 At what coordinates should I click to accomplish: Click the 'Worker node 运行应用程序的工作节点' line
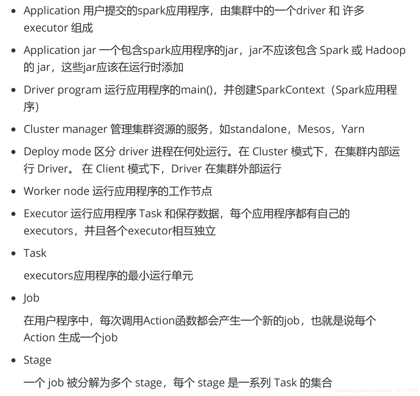click(x=118, y=191)
